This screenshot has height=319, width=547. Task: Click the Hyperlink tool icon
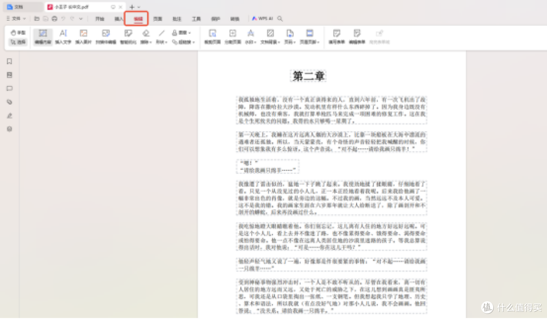(x=175, y=42)
